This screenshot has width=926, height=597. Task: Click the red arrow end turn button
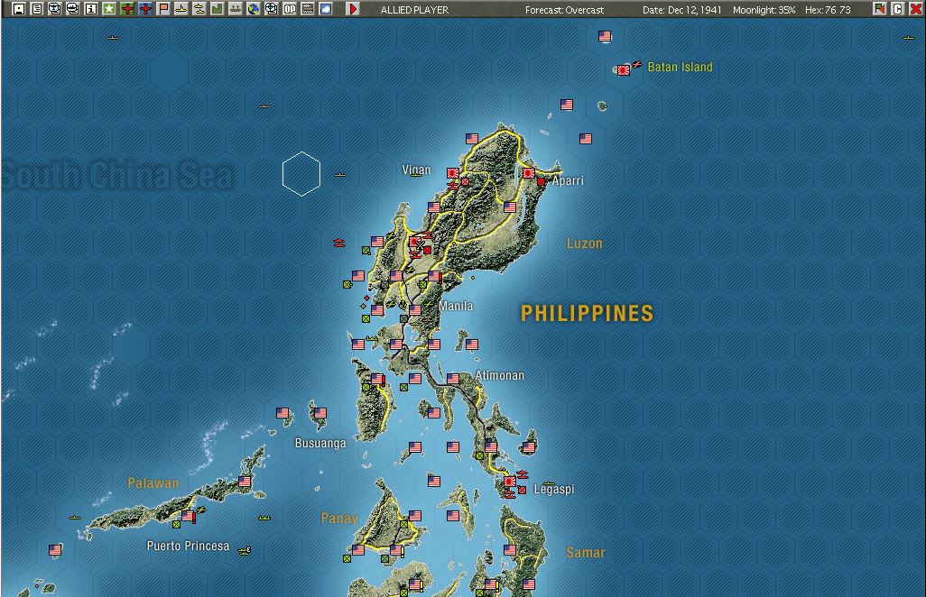pyautogui.click(x=353, y=9)
